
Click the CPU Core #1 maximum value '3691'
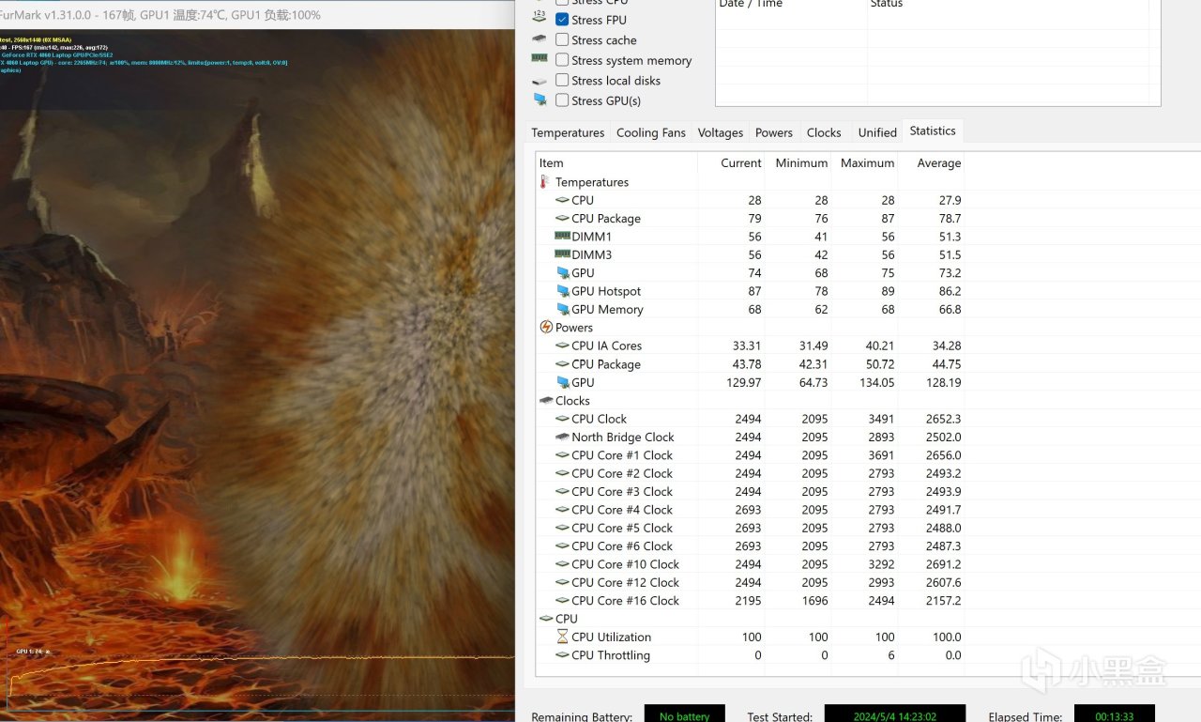coord(880,455)
